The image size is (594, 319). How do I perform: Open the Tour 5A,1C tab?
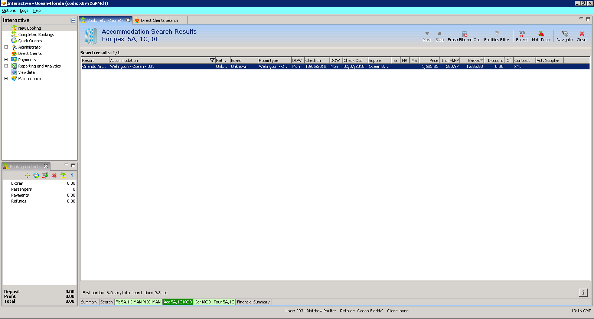(224, 302)
